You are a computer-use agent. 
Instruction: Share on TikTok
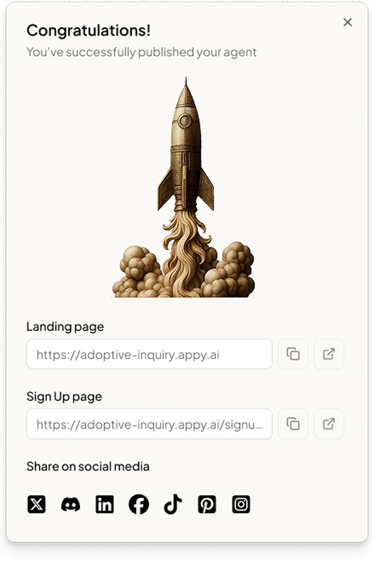173,505
